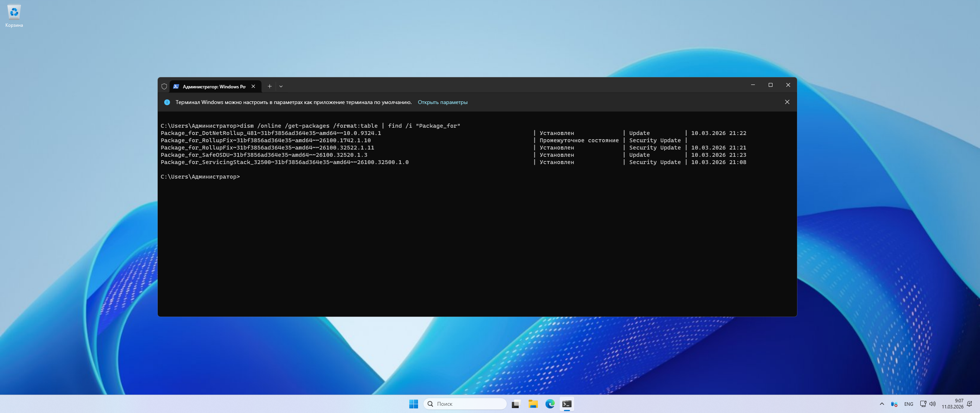Click the admin shield icon in terminal title bar
This screenshot has width=980, height=413.
(164, 86)
